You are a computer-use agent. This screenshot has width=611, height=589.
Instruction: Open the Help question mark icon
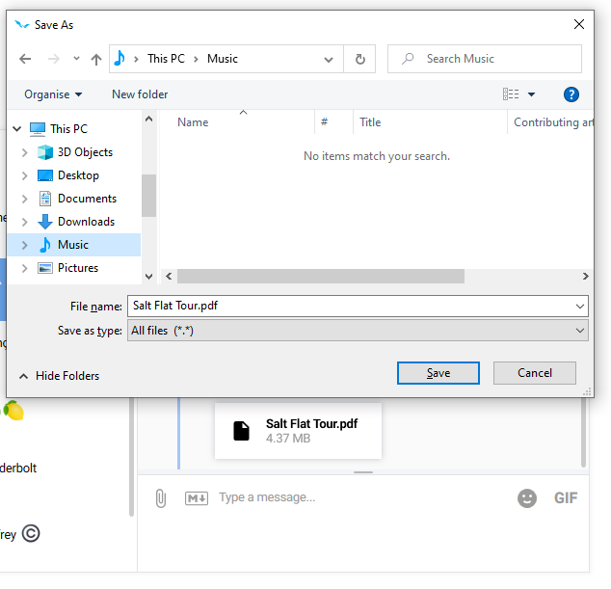pos(571,94)
